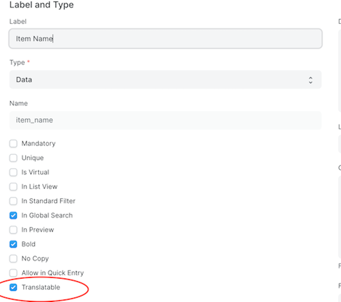Disable the In Global Search option
Screen dimensions: 341x302
13,215
